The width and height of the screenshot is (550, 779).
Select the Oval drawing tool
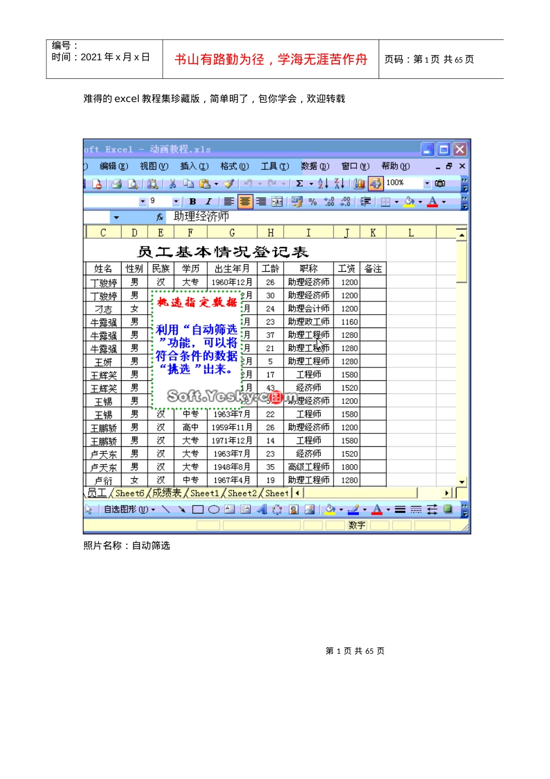tap(214, 510)
